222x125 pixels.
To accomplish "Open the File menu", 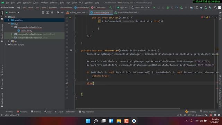I will click(8, 2).
